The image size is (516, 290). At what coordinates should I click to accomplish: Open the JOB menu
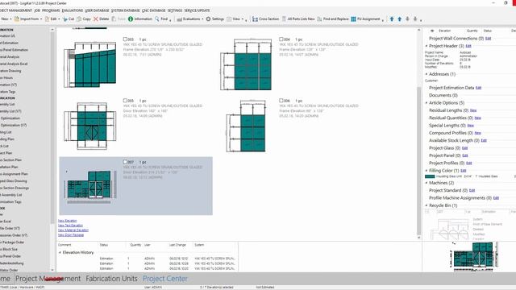point(37,10)
